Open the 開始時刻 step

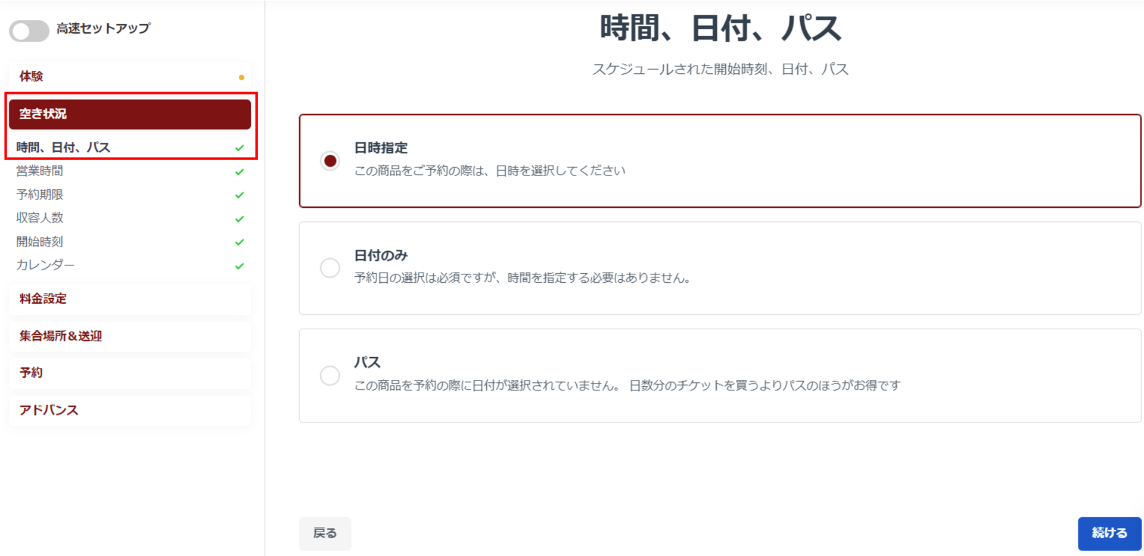pos(39,242)
